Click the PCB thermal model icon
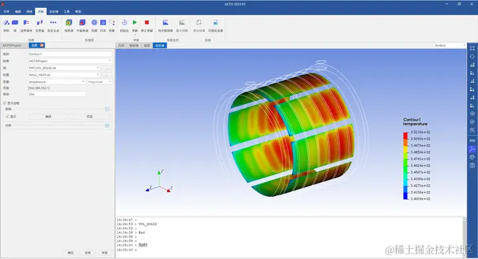This screenshot has height=259, width=478. pyautogui.click(x=103, y=23)
